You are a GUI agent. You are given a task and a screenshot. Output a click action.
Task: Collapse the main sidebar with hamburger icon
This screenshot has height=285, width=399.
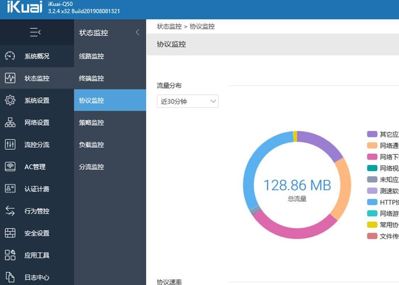click(35, 33)
